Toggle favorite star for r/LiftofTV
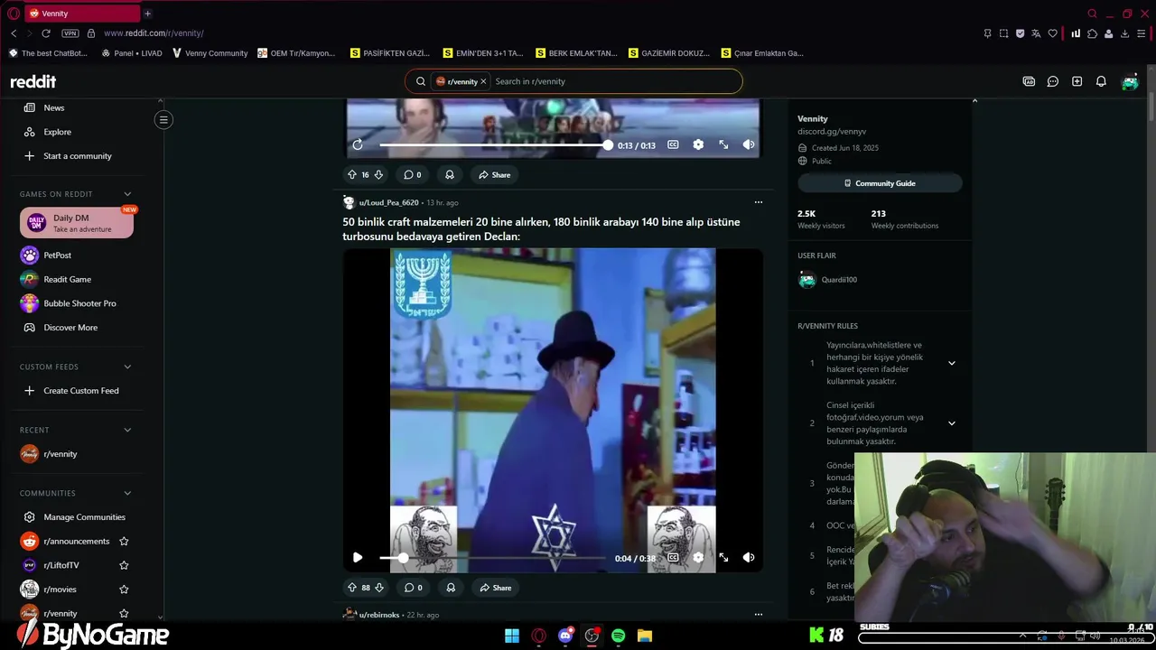Screen dimensions: 1156x650 click(x=124, y=565)
